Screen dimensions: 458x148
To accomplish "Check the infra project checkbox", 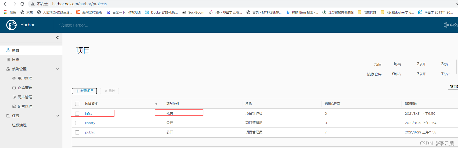I will [x=77, y=114].
